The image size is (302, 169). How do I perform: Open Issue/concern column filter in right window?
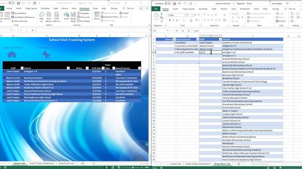[x=198, y=39]
